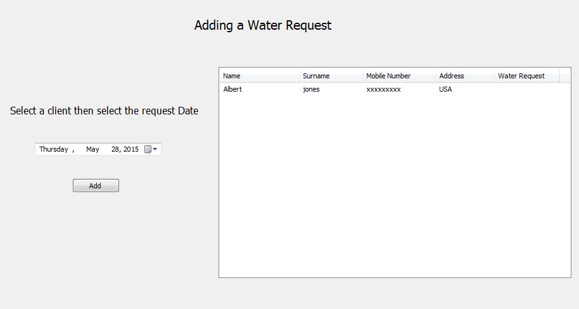Viewport: 579px width, 309px height.
Task: Click blank header area after Water Request
Action: (x=565, y=76)
